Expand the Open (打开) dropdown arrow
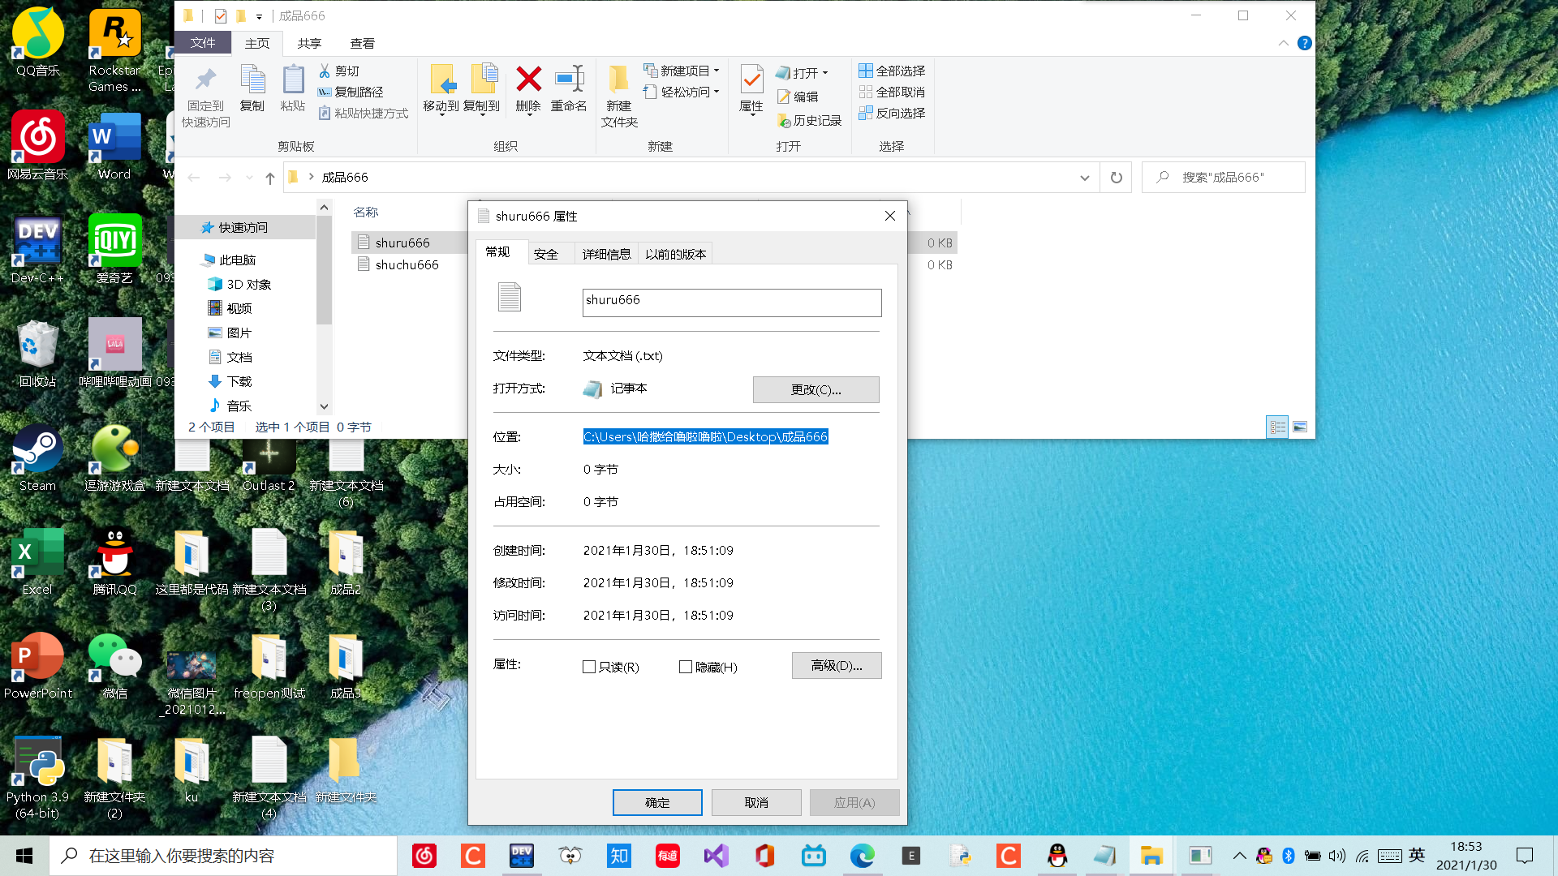 (825, 73)
